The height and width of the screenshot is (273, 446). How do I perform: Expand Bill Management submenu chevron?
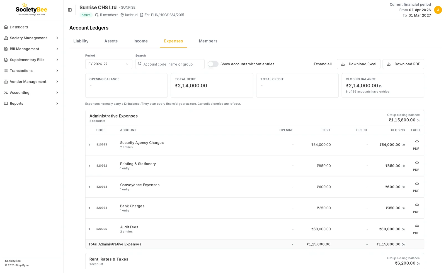coord(57,49)
